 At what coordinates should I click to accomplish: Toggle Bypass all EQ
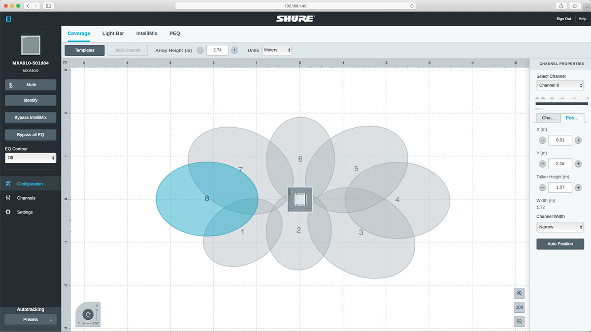click(31, 134)
